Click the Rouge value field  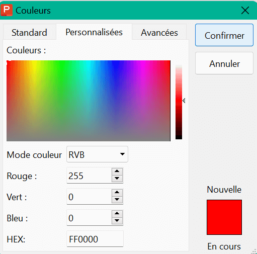[x=89, y=176]
